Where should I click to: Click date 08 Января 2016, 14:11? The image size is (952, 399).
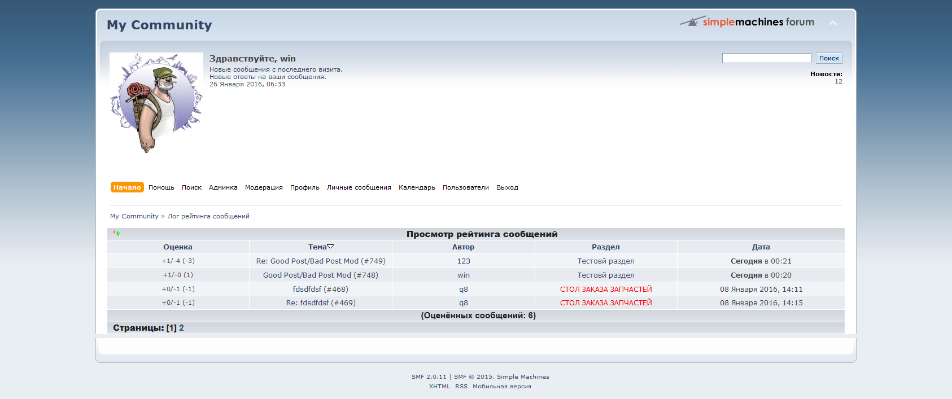point(761,289)
